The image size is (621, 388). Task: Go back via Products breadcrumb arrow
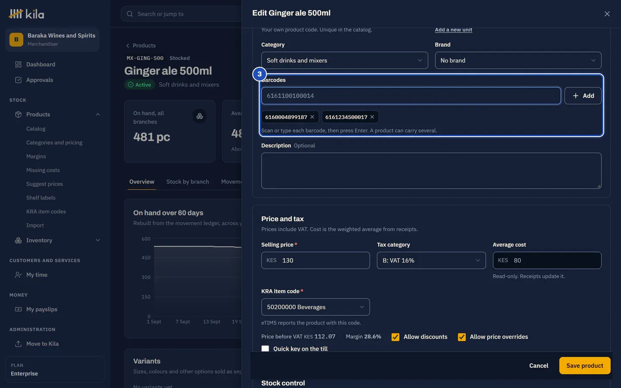128,45
